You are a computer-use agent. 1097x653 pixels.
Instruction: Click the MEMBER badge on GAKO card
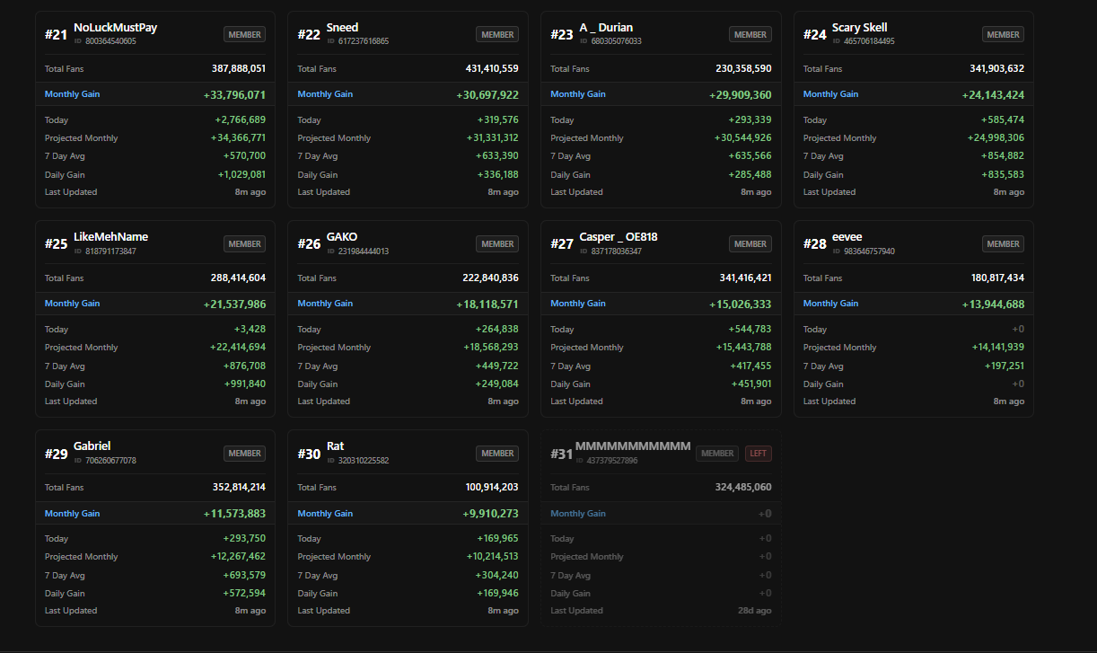point(497,243)
